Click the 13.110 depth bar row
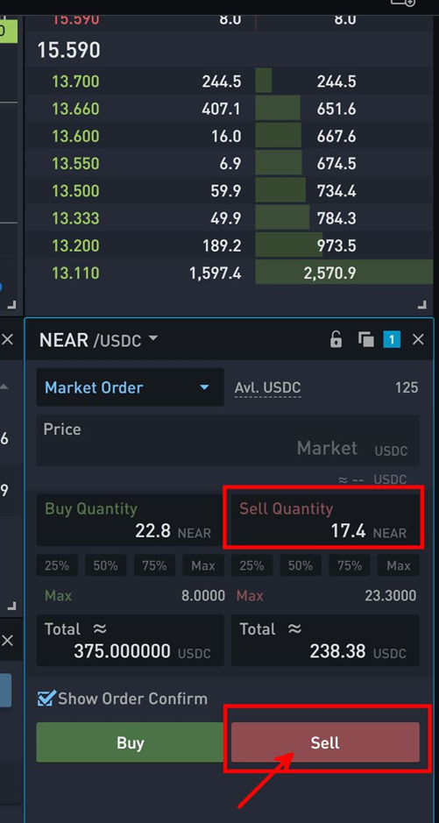This screenshot has height=823, width=439. [229, 273]
